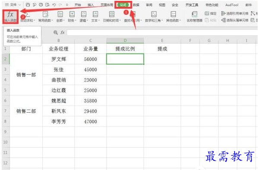This screenshot has width=258, height=170.
Task: Click Trace Precedents (追踪引用单元格)
Action: coord(235,13)
